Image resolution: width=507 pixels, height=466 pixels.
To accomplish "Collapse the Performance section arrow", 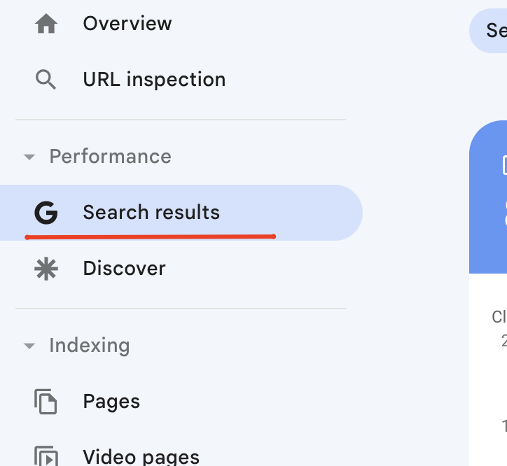I will pyautogui.click(x=29, y=157).
